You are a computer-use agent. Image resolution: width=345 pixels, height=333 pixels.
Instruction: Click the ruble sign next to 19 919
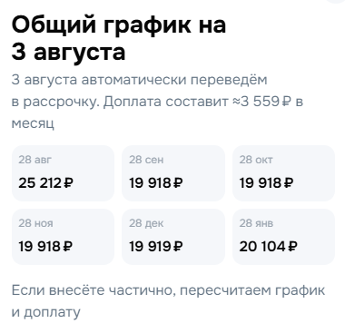pos(179,247)
